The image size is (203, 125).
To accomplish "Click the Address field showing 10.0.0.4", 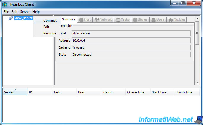I will 131,40.
